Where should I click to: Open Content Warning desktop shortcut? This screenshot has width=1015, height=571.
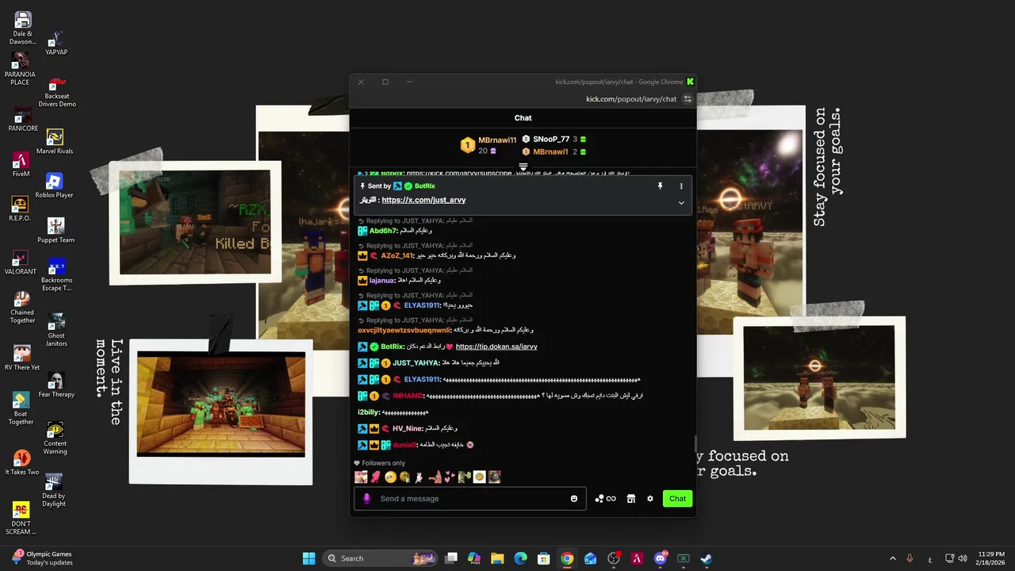tap(55, 439)
